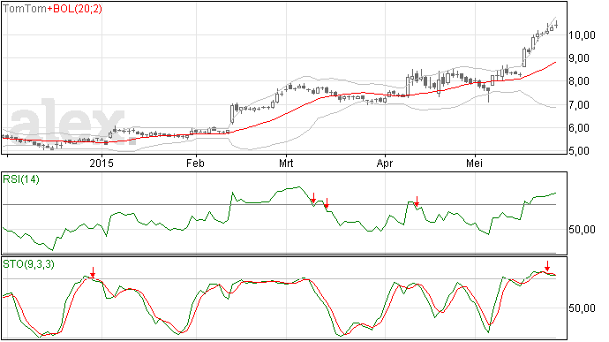Image resolution: width=609 pixels, height=342 pixels.
Task: Select the Mei date axis label
Action: coord(474,163)
